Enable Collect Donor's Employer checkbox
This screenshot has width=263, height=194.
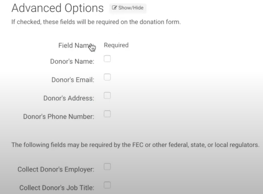[x=107, y=166]
